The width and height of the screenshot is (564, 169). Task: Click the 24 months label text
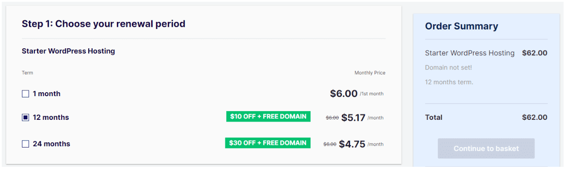tap(51, 144)
